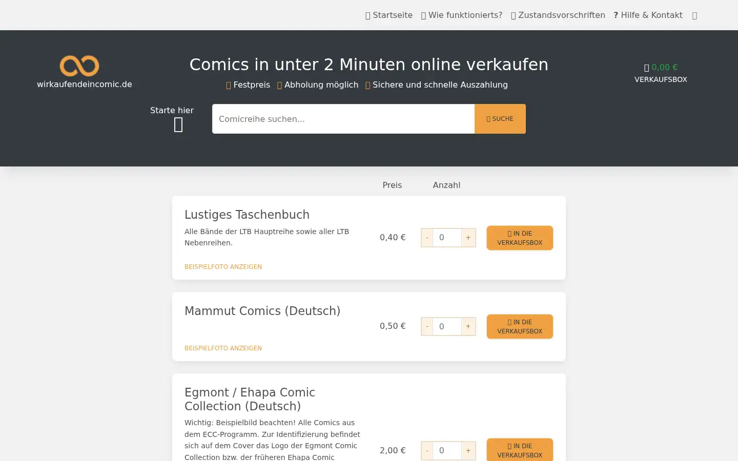Click the Lustiges Taschenbuch quantity field
This screenshot has height=461, width=738.
tap(447, 238)
